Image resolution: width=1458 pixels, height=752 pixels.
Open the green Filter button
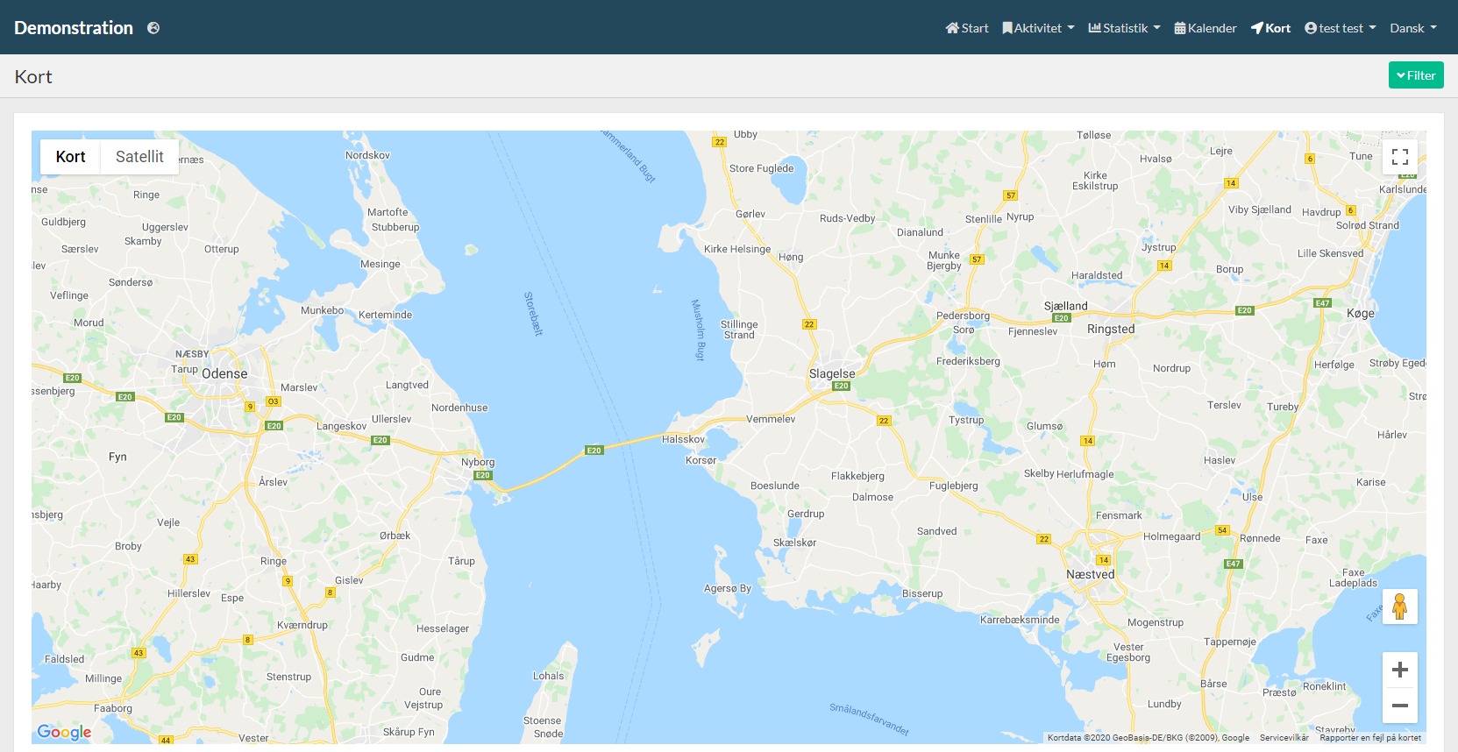pos(1415,75)
